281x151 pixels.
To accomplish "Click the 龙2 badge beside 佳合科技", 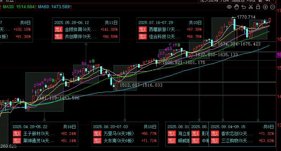I will point(142,36).
